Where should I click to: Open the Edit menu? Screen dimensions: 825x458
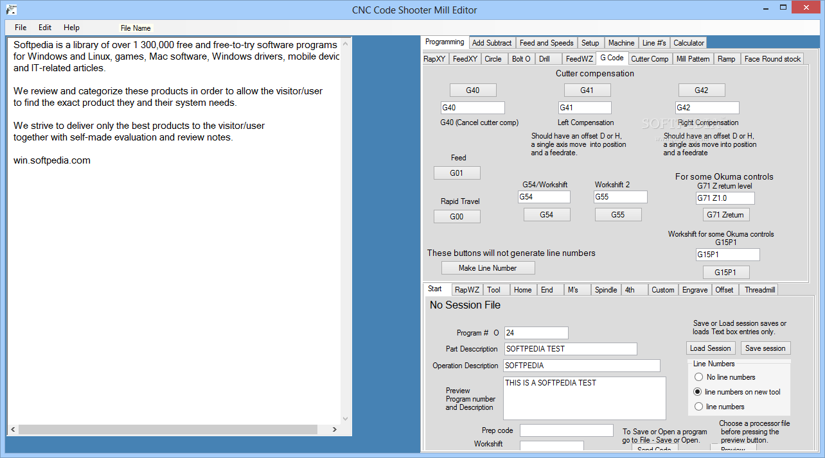45,28
